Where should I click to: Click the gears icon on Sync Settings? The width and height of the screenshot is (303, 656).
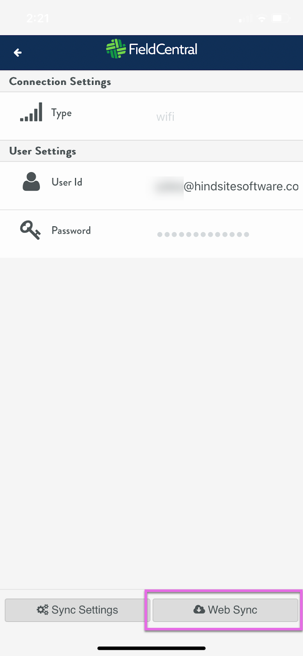point(43,610)
